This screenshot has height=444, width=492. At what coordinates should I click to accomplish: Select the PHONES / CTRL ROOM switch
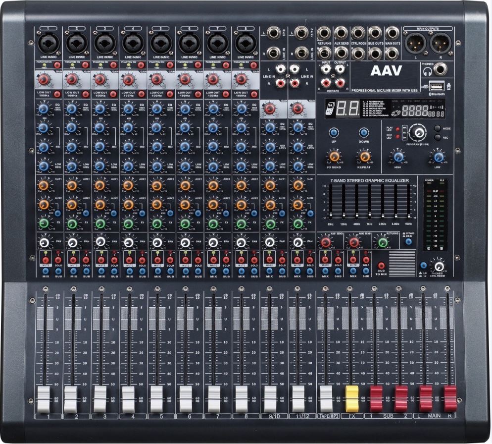coord(423,266)
